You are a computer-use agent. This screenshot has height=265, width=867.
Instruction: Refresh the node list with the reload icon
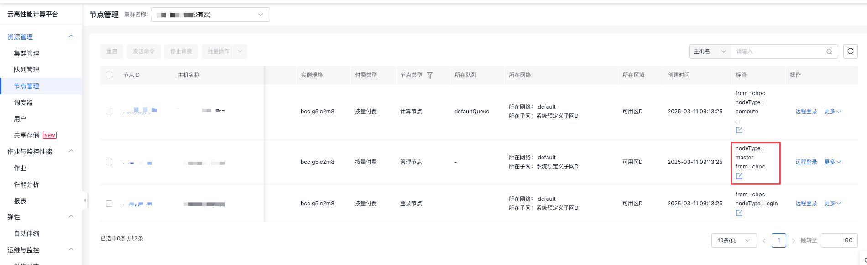(850, 51)
